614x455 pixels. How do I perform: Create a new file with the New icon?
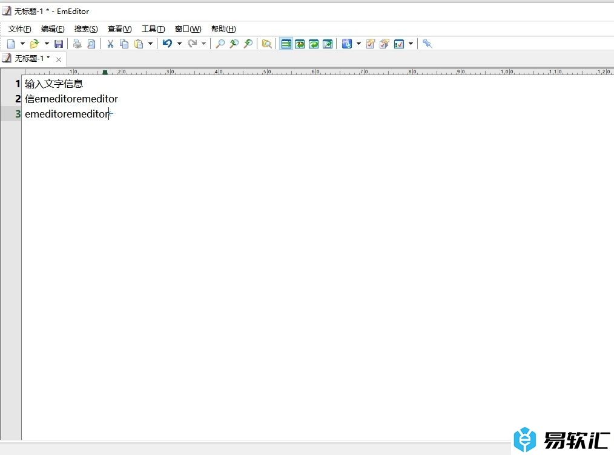click(12, 44)
